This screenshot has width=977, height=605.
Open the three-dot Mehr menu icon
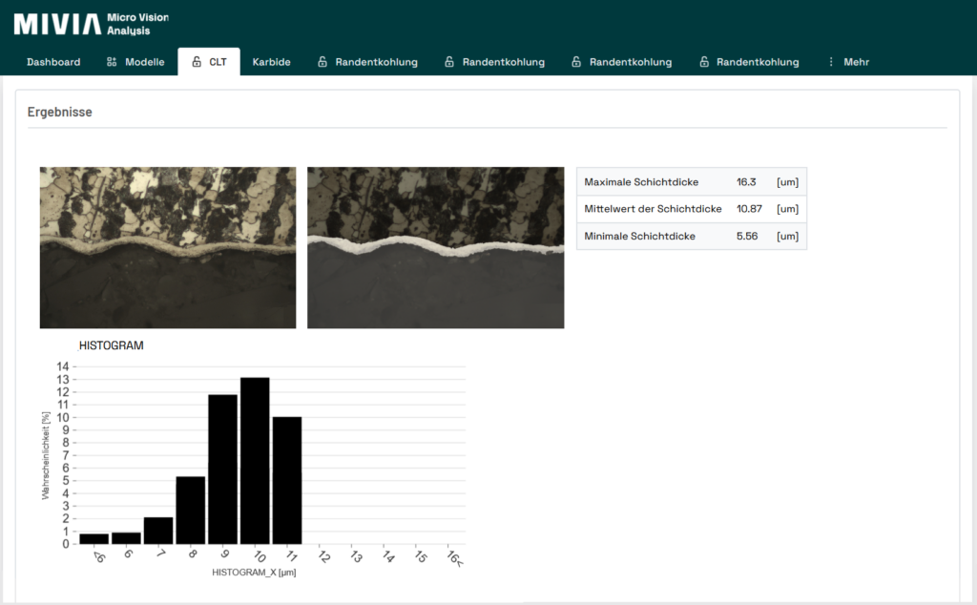[831, 62]
